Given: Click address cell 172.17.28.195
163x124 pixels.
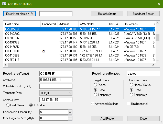Looking at the screenshot, I should click(x=68, y=60).
